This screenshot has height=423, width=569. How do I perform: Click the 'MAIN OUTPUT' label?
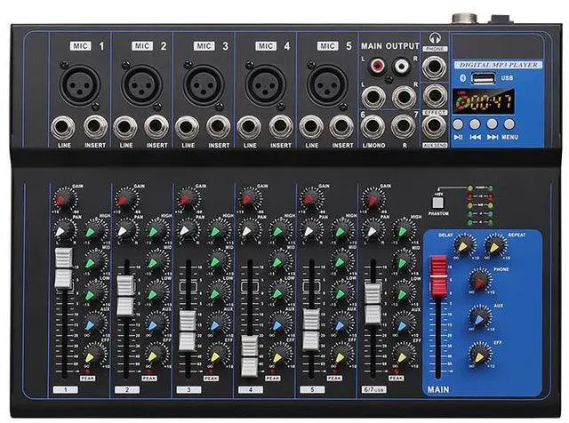click(390, 46)
